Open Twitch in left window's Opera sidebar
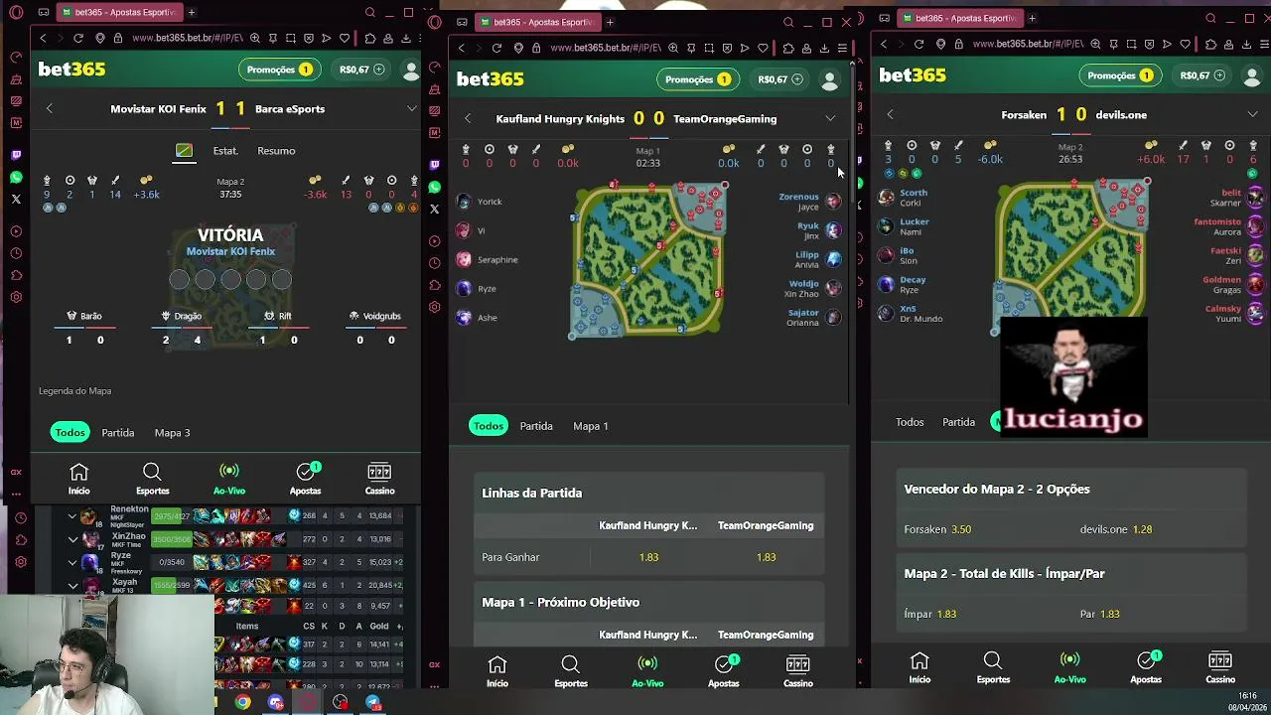The width and height of the screenshot is (1271, 715). tap(16, 155)
